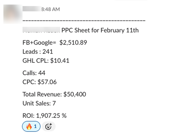
Task: Click the 8:48 AM message timestamp
Action: 51,9
